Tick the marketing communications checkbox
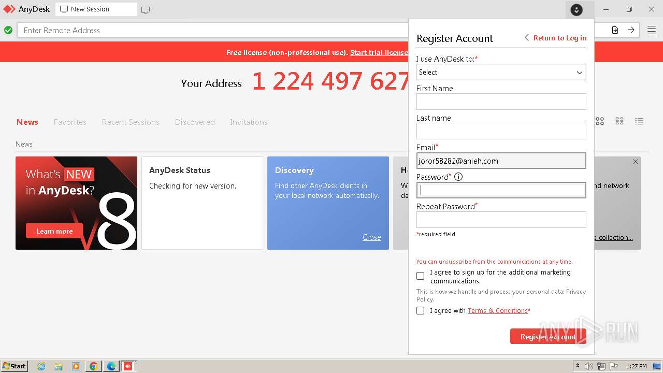The height and width of the screenshot is (373, 663). [421, 276]
